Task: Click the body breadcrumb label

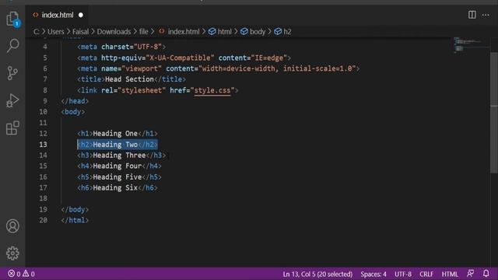Action: pyautogui.click(x=258, y=31)
